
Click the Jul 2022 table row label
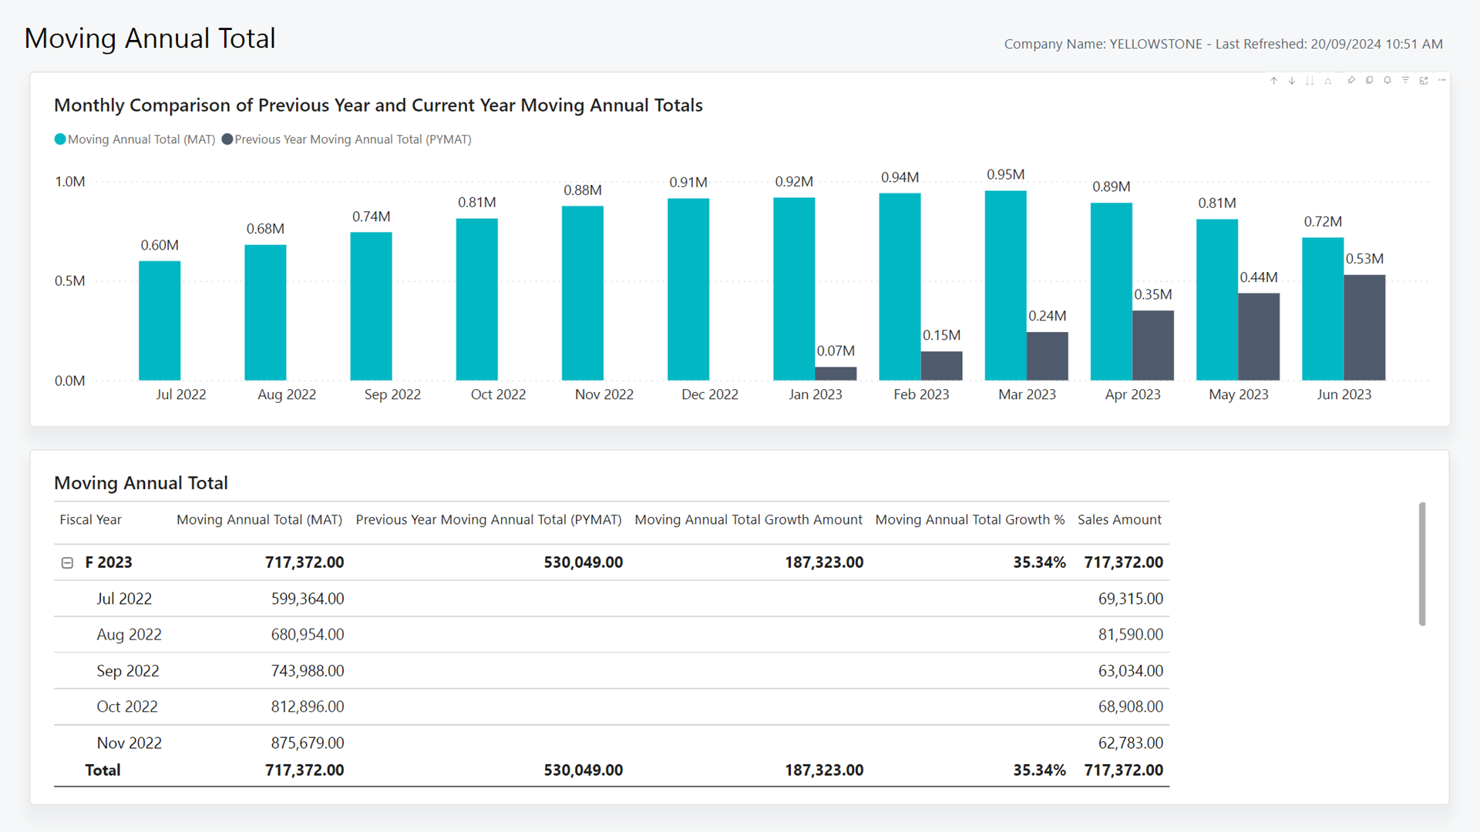pos(124,599)
